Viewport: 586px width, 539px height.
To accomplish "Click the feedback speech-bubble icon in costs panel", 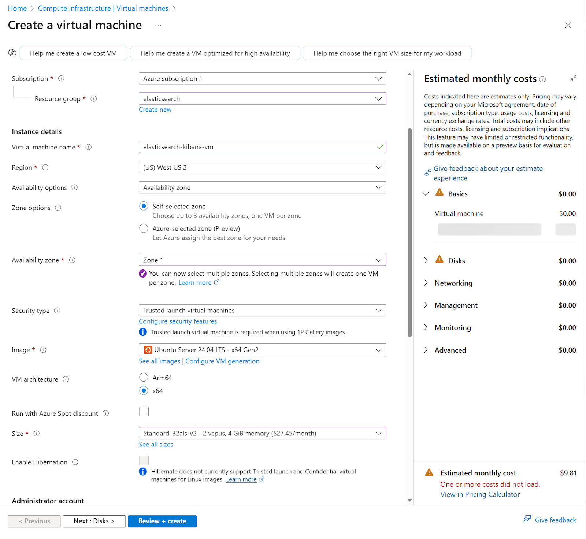I will click(x=427, y=171).
